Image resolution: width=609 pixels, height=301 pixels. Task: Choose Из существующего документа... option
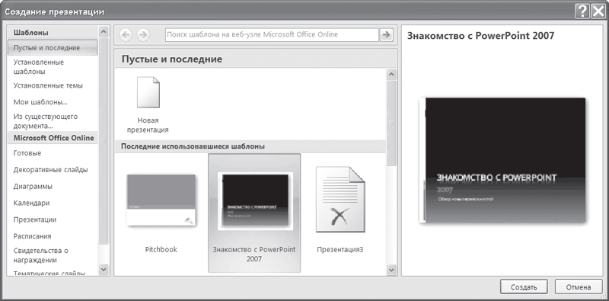click(46, 121)
